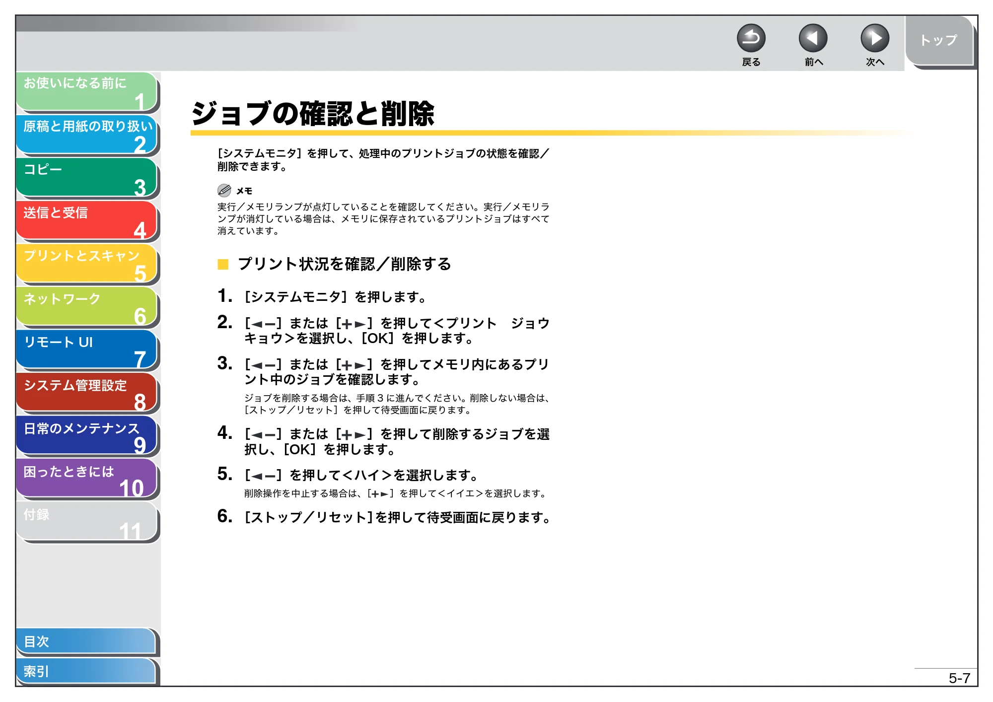Click the page number 5-7
This screenshot has height=702, width=993.
pos(959,678)
